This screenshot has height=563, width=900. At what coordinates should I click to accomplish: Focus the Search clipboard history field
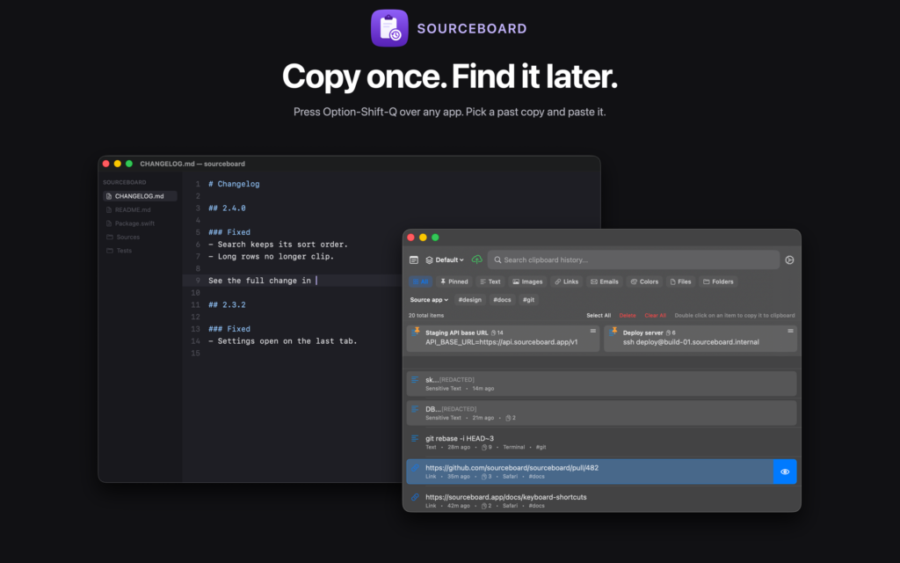coord(634,260)
